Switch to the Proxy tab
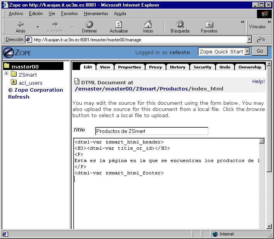 [x=155, y=67]
